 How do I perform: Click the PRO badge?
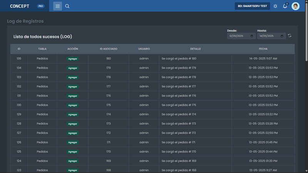point(40,6)
